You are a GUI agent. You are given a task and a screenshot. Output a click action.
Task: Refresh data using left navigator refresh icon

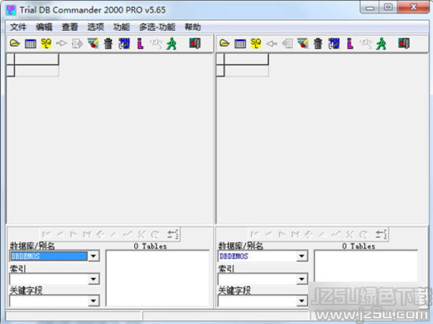point(154,234)
